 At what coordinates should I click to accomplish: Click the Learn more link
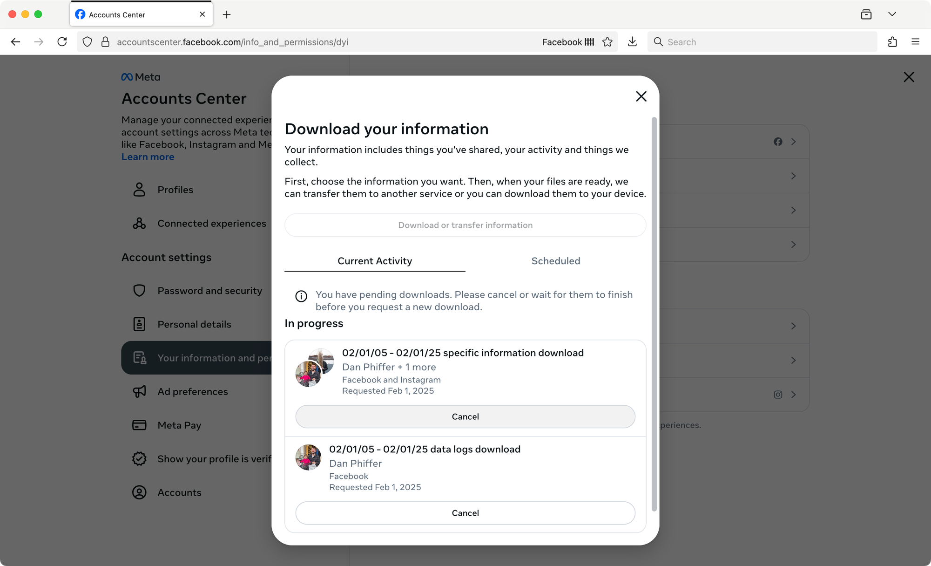[148, 157]
